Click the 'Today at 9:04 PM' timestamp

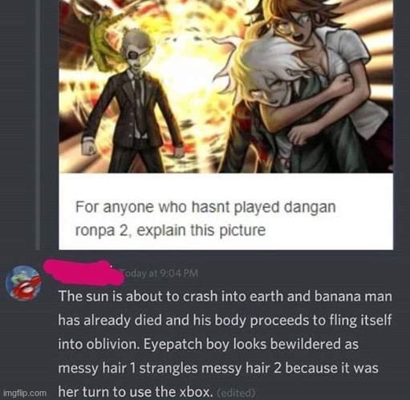(x=160, y=273)
